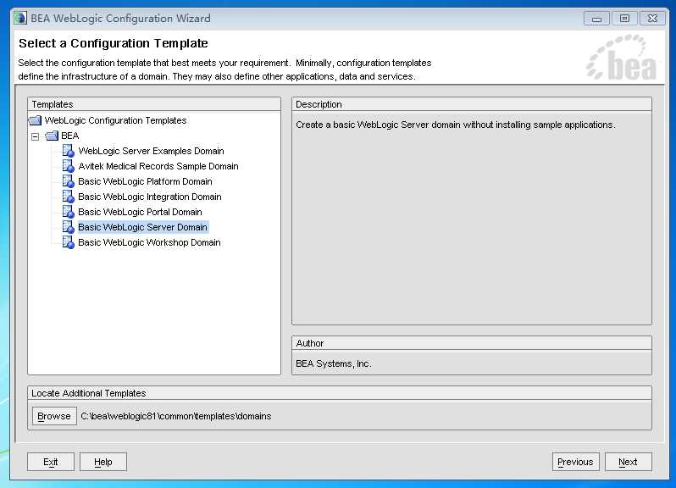676x488 pixels.
Task: Click the Basic WebLogic Integration Domain icon
Action: pyautogui.click(x=68, y=197)
